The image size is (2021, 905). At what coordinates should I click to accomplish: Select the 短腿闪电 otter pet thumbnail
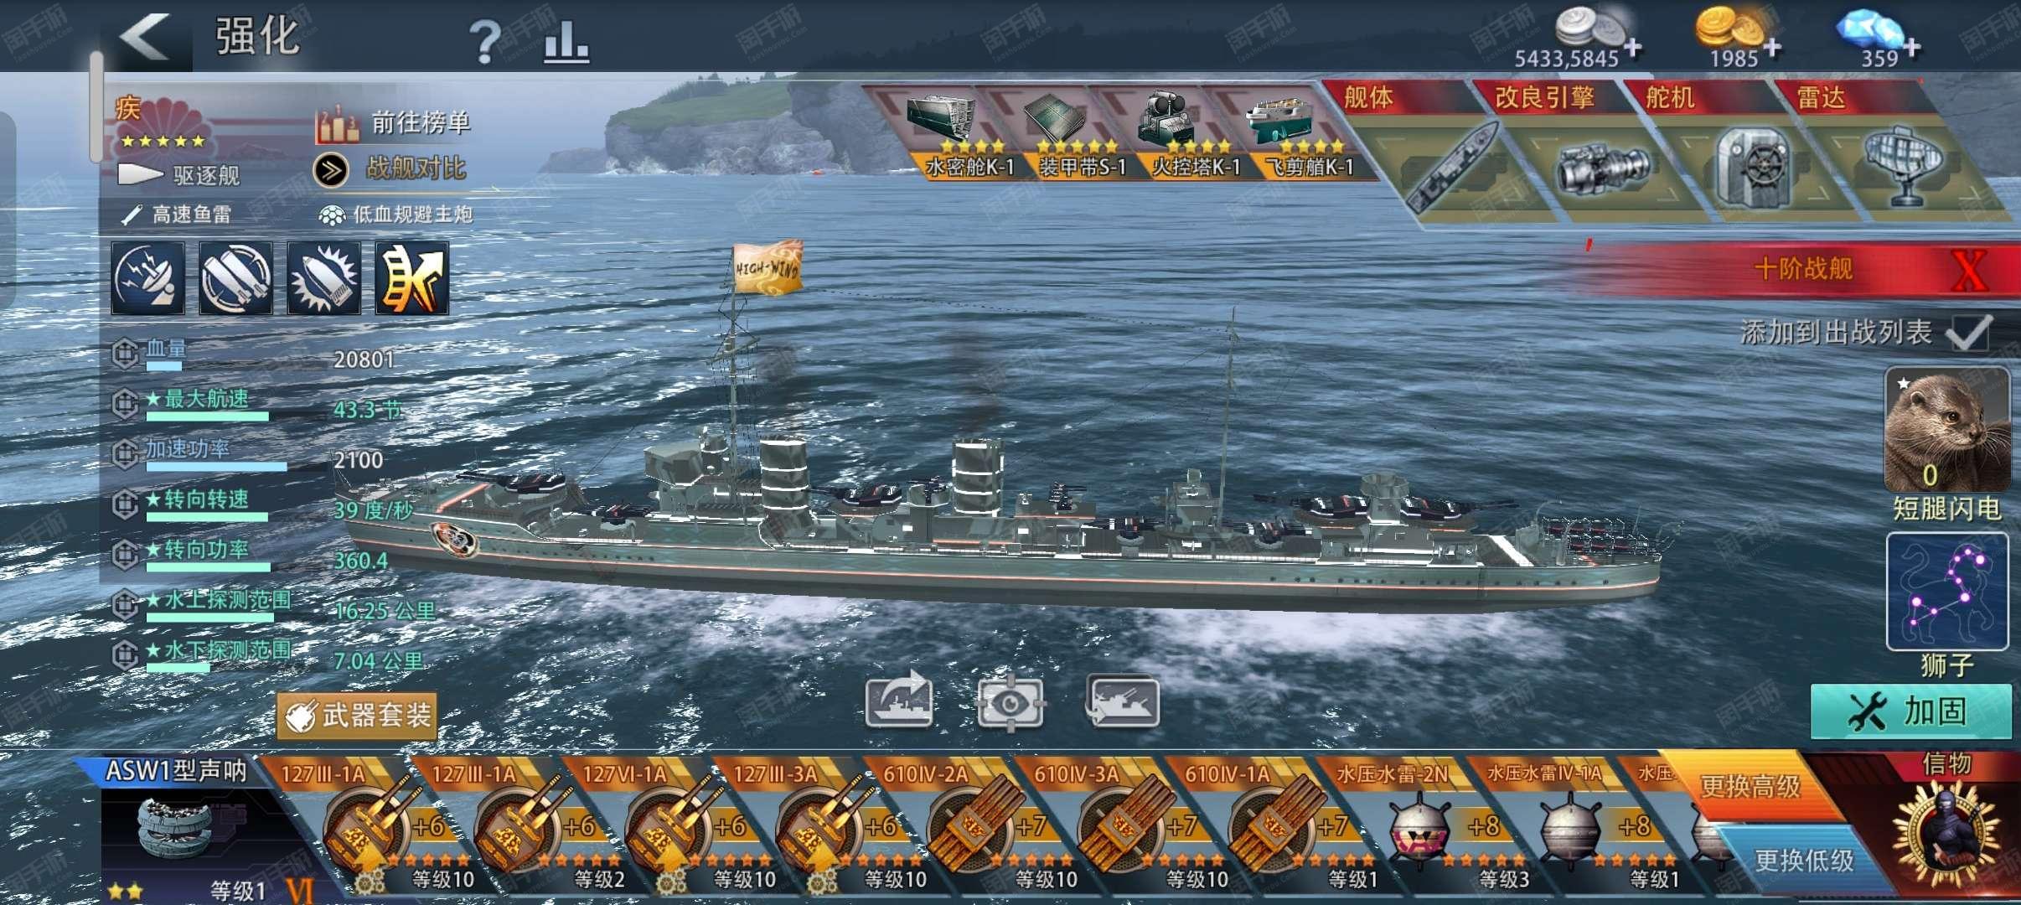[x=1946, y=429]
